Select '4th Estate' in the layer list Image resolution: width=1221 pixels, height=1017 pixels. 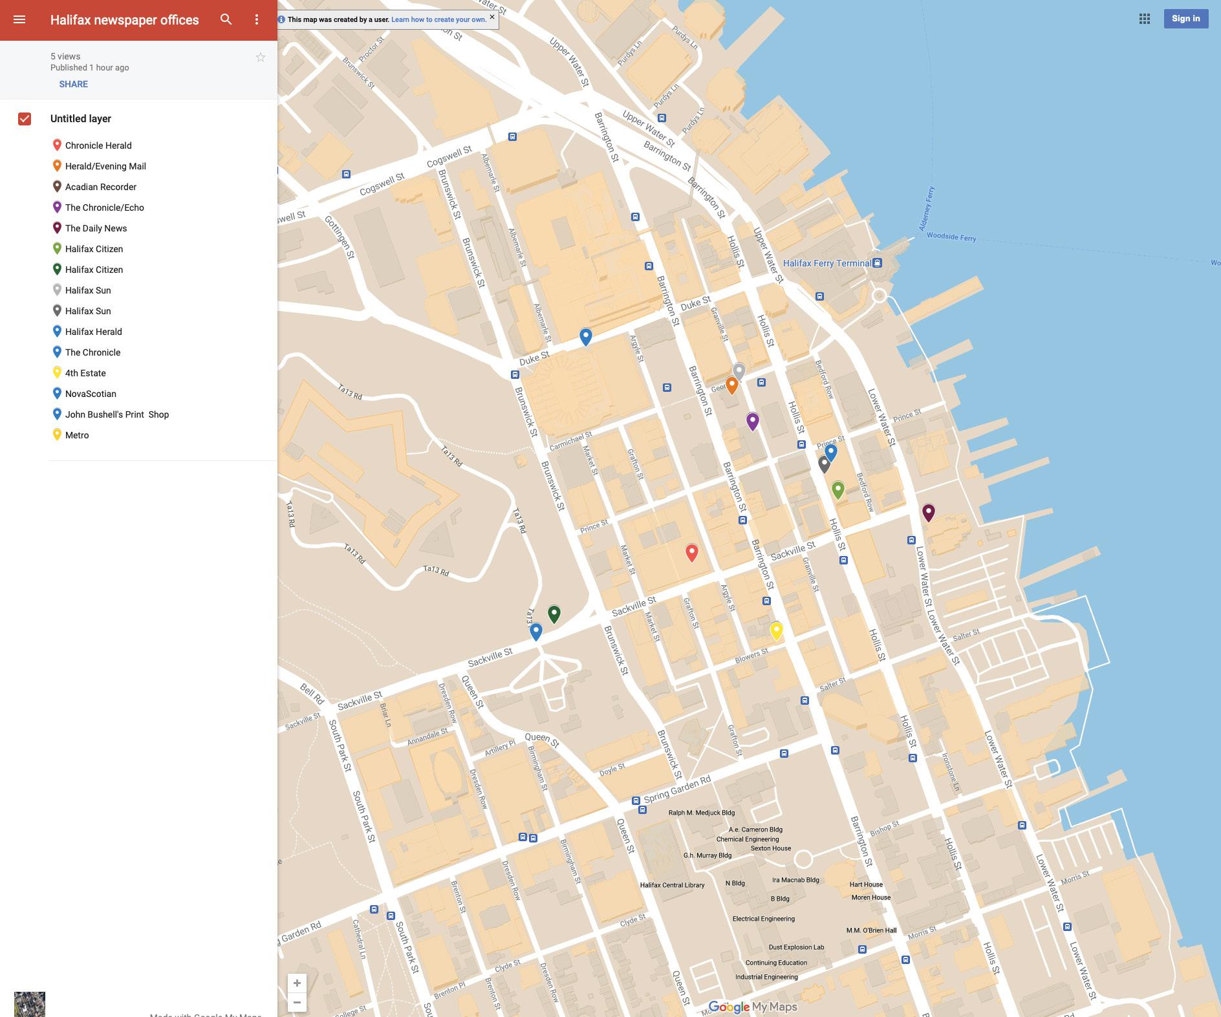(85, 373)
